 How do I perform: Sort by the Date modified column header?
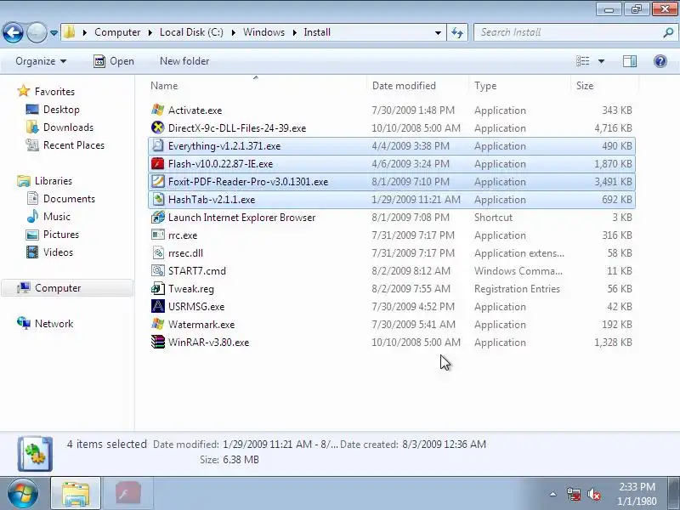pyautogui.click(x=419, y=86)
